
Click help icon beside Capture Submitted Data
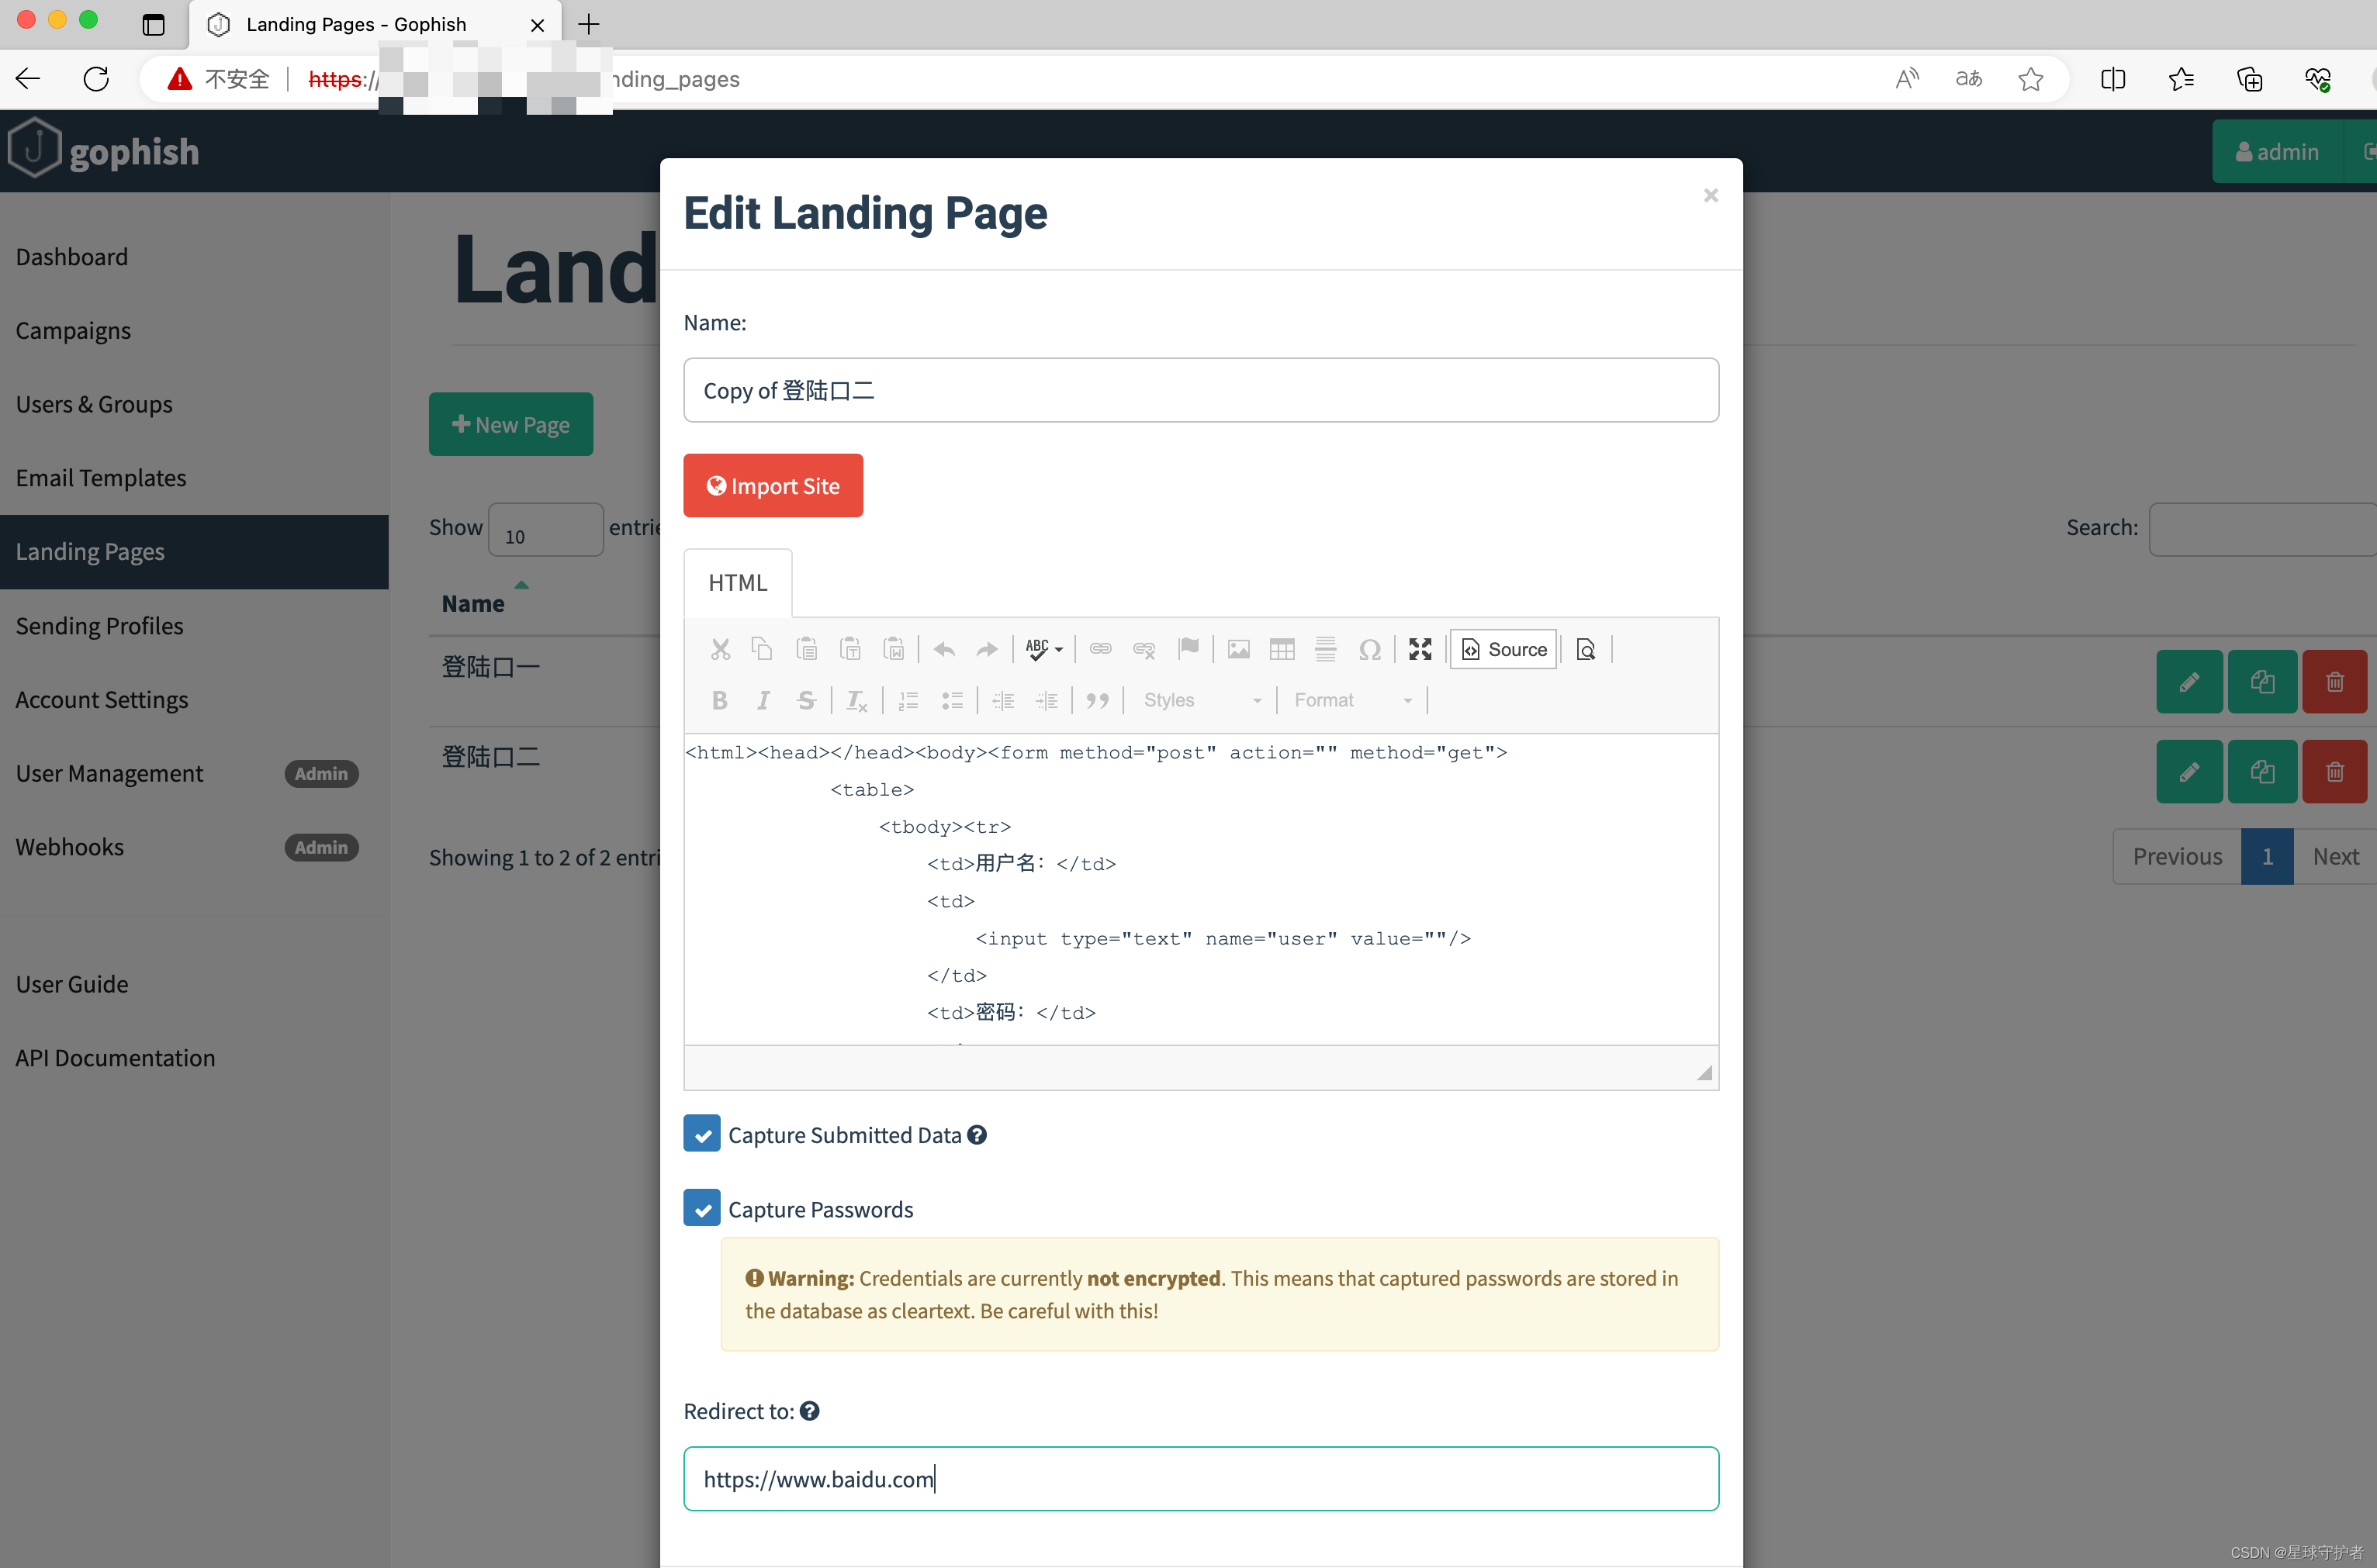[977, 1135]
